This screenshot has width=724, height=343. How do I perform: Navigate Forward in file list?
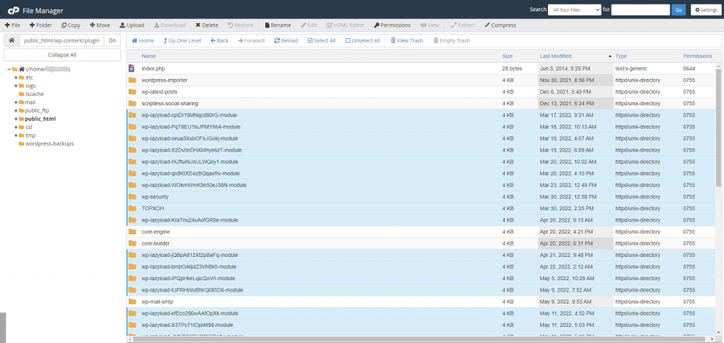tap(251, 40)
